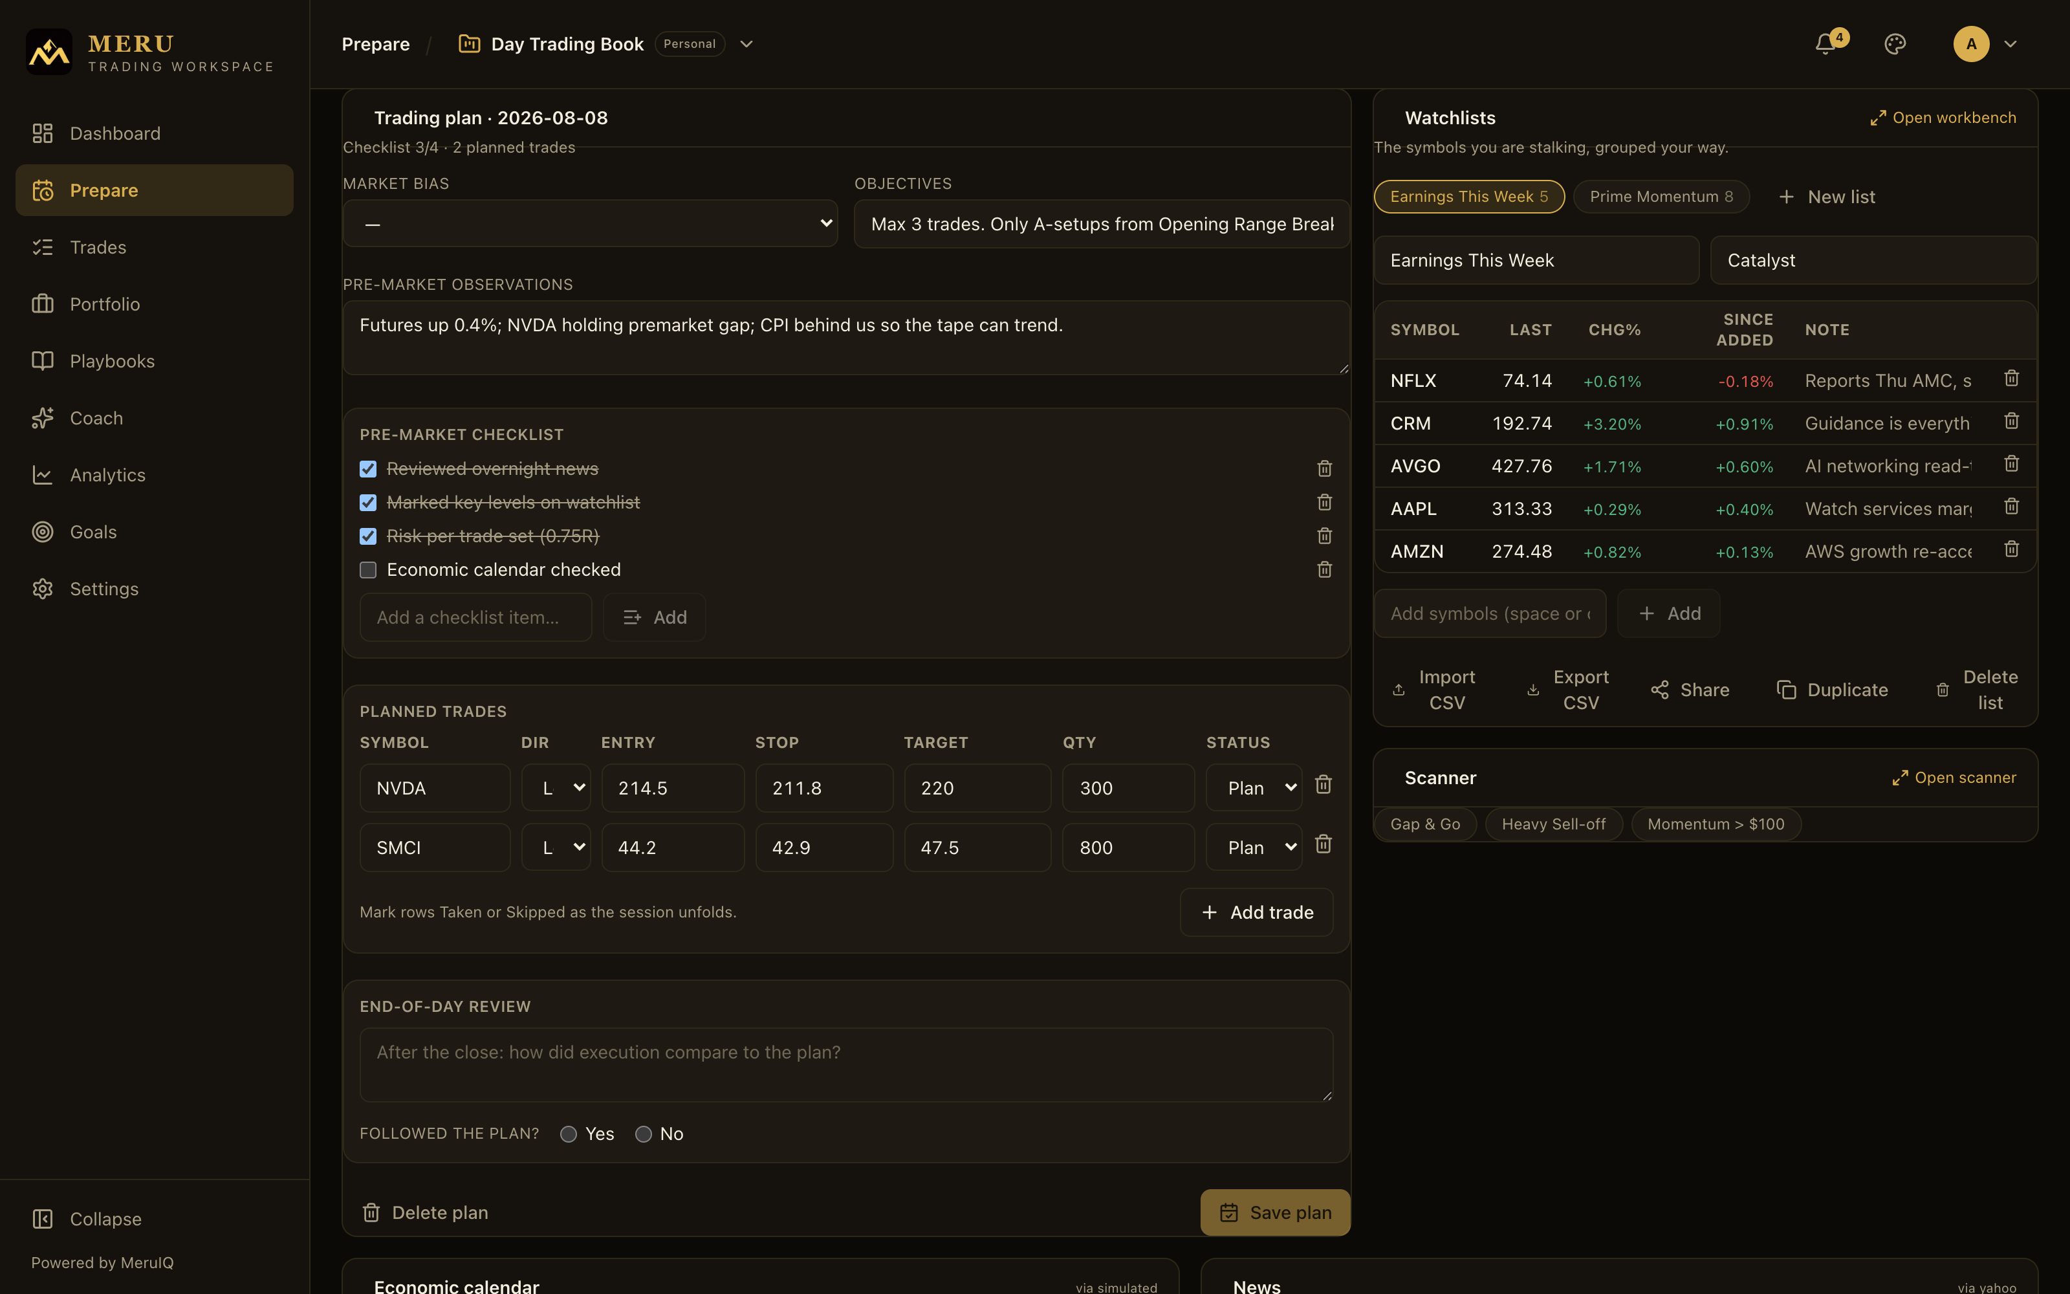Export watchlist as CSV
2070x1294 pixels.
(x=1568, y=690)
